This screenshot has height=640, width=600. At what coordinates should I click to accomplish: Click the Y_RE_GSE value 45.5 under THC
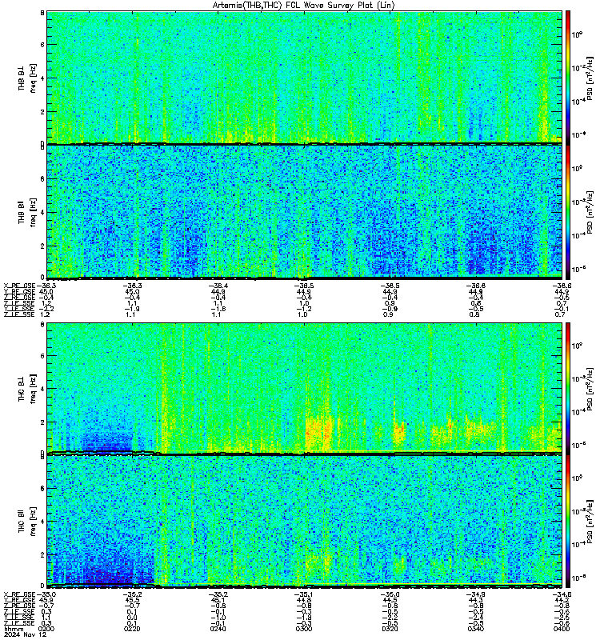coord(132,601)
